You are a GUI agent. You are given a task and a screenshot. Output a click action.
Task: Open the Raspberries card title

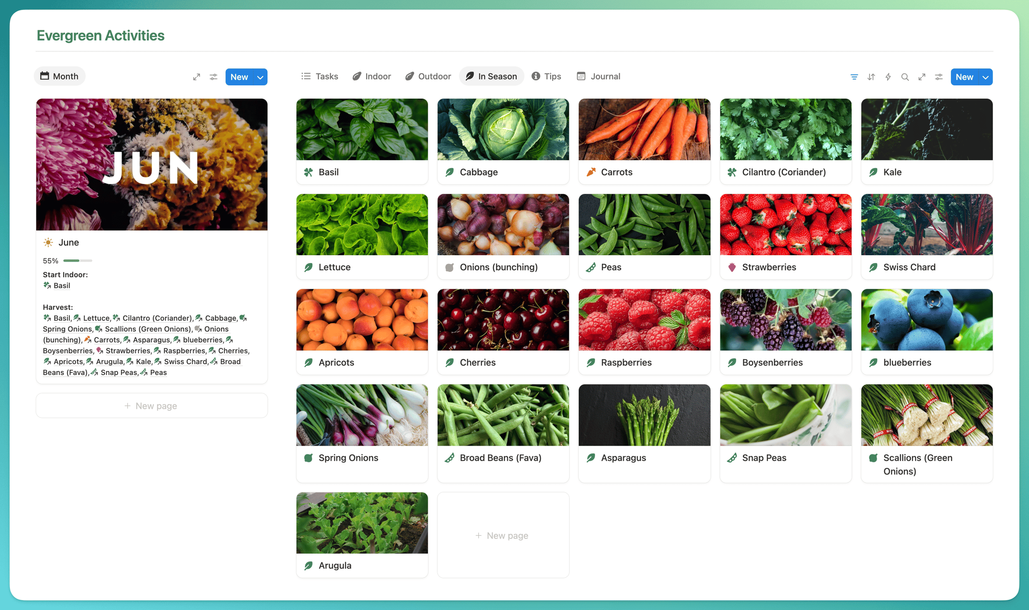626,362
